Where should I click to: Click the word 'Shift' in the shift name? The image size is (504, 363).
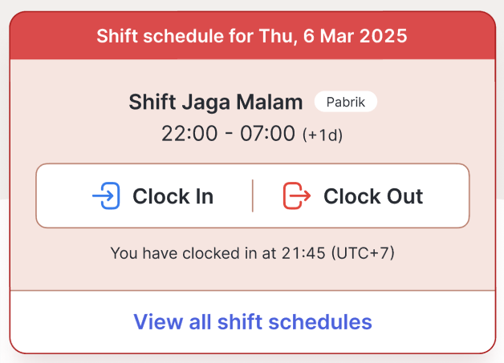click(152, 103)
